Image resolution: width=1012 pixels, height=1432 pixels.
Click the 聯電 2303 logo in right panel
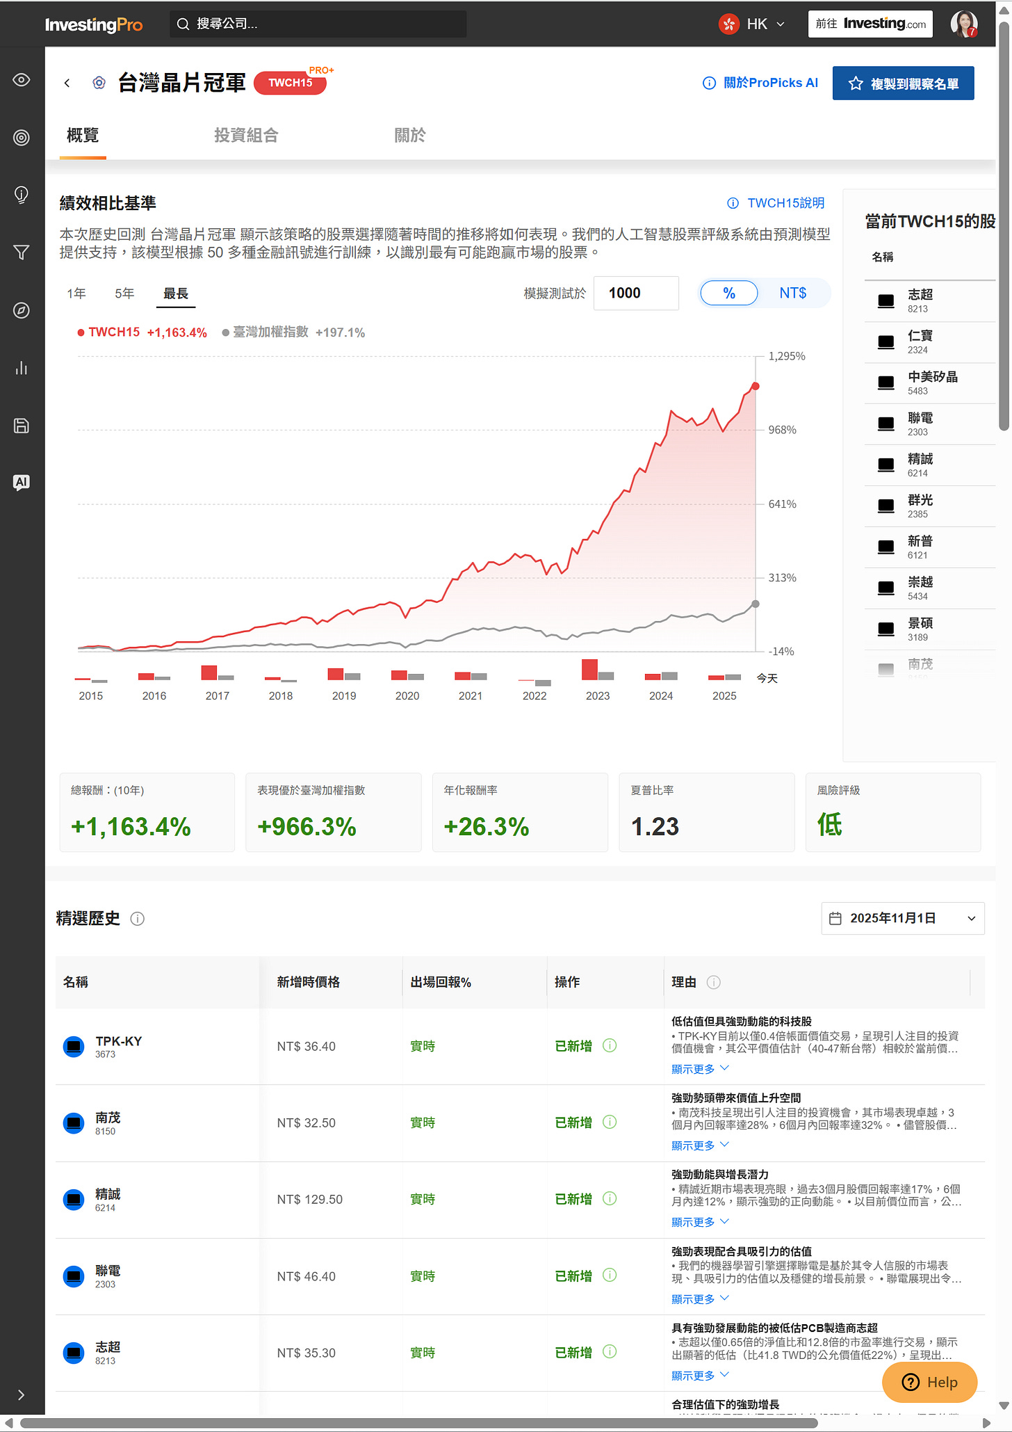point(885,424)
